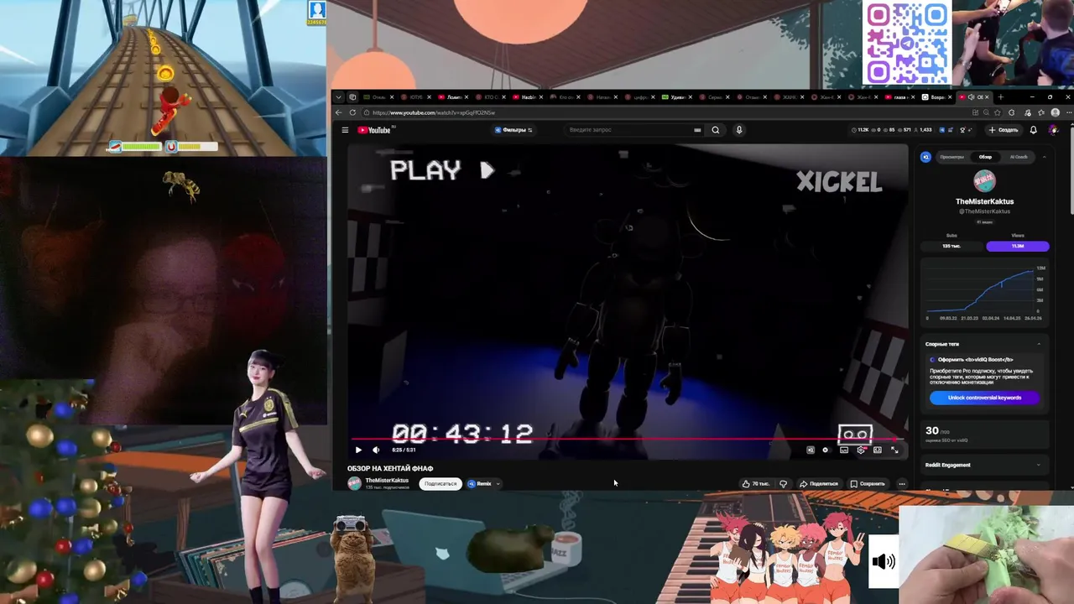Seek on the red video progress bar
The width and height of the screenshot is (1074, 604).
click(627, 439)
